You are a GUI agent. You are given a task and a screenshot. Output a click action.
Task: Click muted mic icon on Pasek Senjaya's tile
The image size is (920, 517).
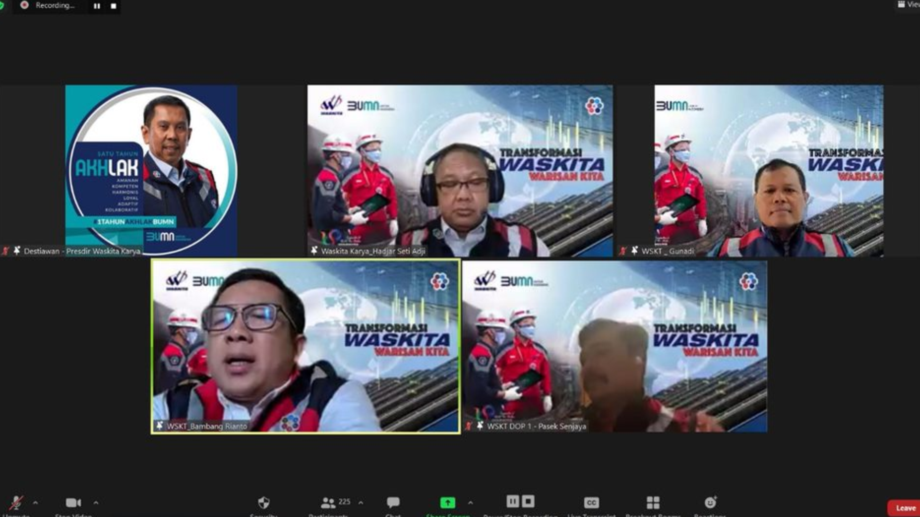coord(469,426)
